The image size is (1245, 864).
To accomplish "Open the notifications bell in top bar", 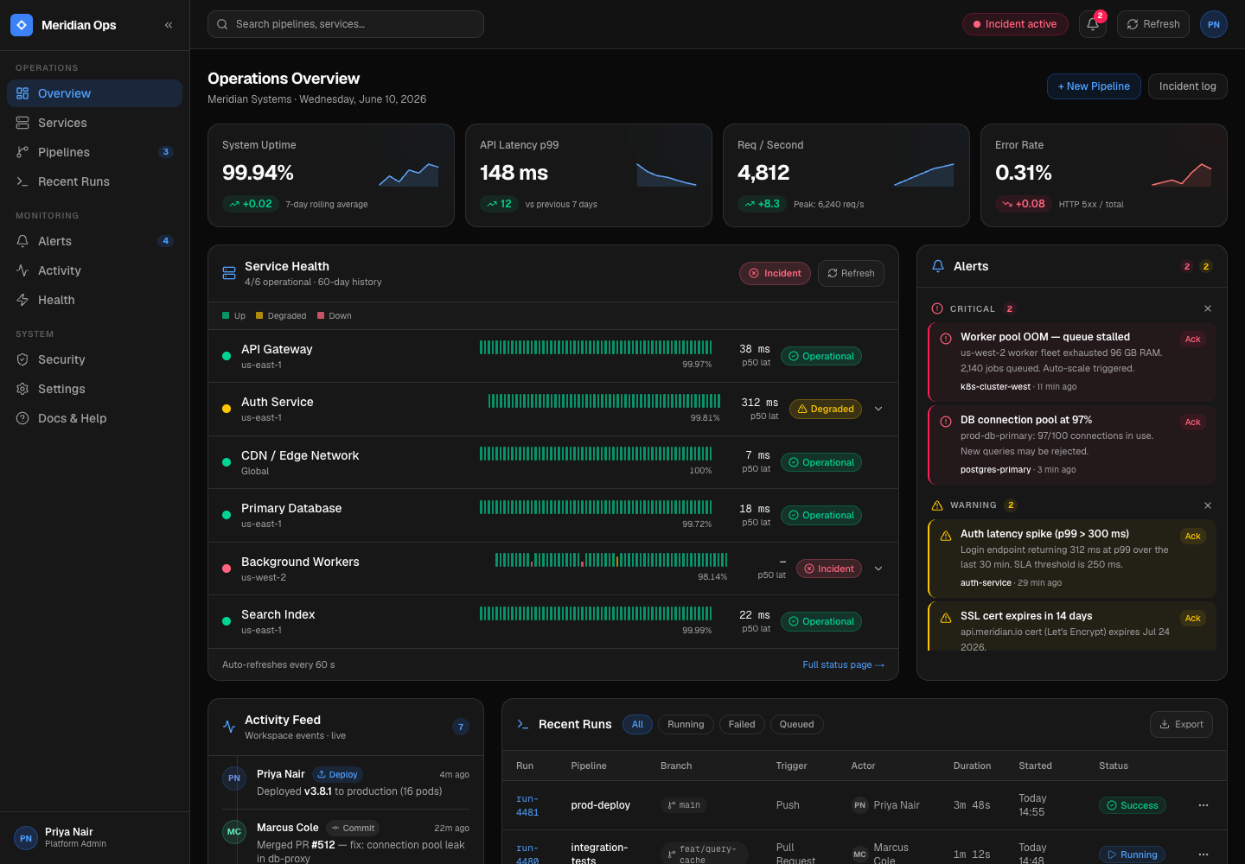I will pos(1093,24).
